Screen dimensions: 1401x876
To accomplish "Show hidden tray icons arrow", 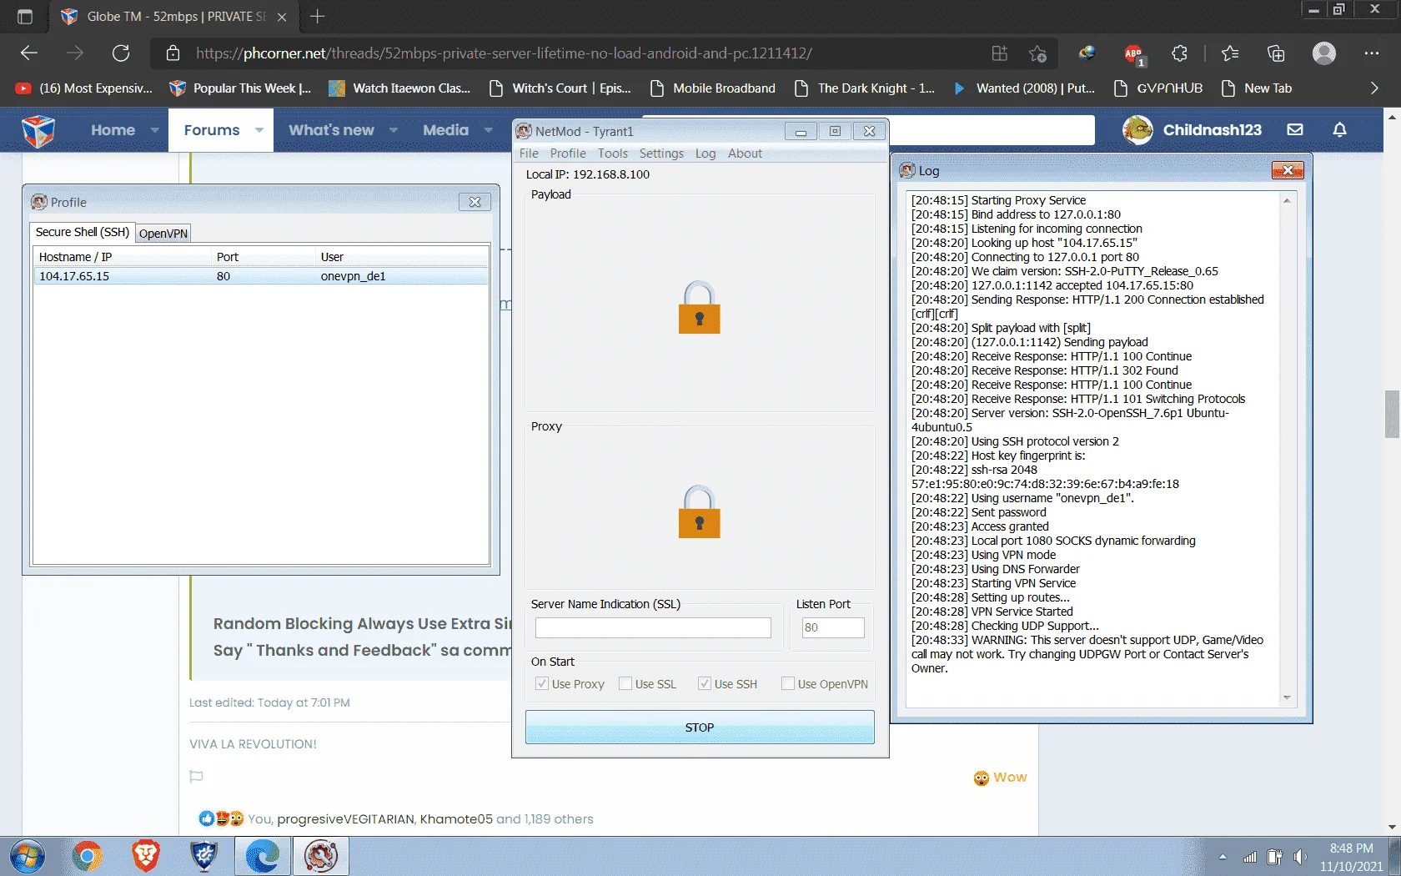I will pyautogui.click(x=1223, y=857).
